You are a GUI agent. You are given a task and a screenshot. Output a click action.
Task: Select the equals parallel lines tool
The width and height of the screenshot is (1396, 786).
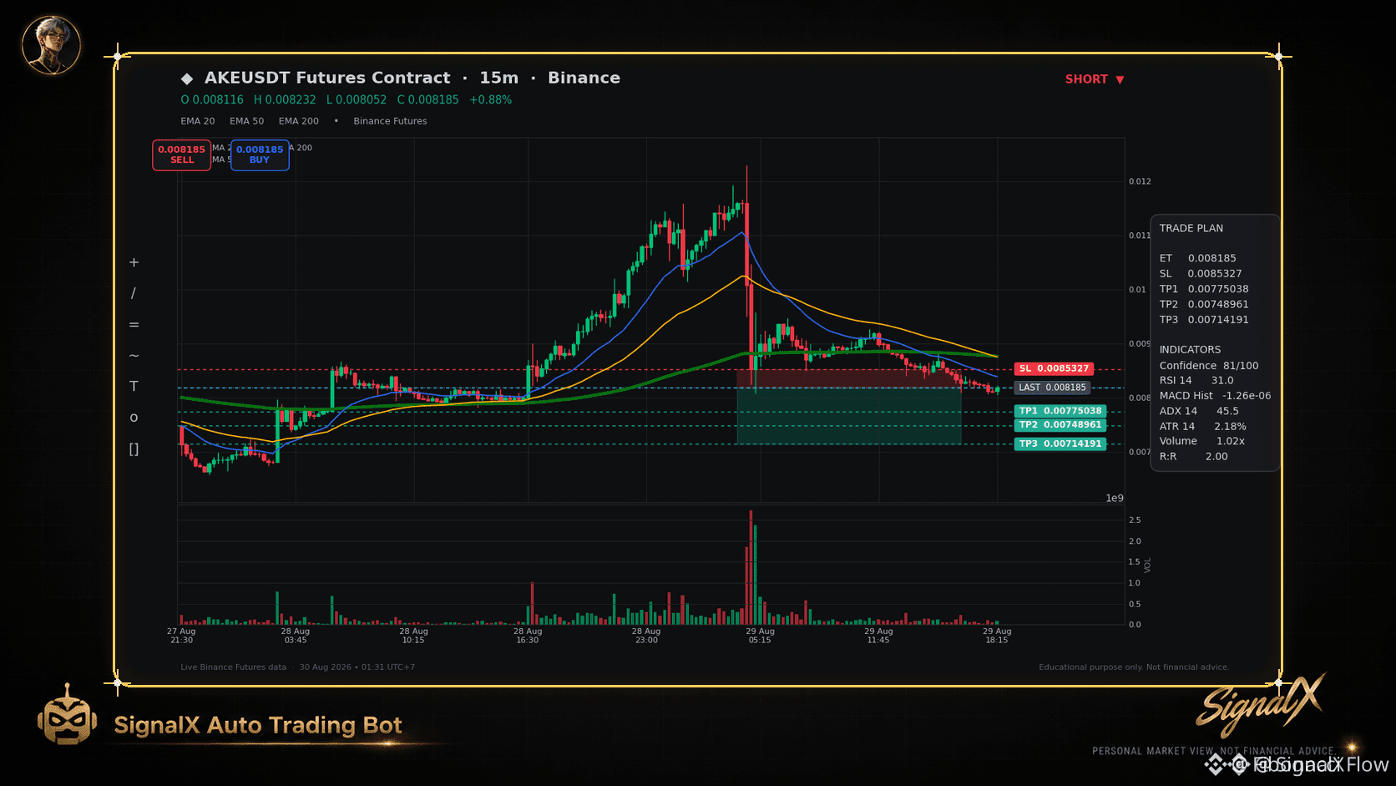(134, 325)
